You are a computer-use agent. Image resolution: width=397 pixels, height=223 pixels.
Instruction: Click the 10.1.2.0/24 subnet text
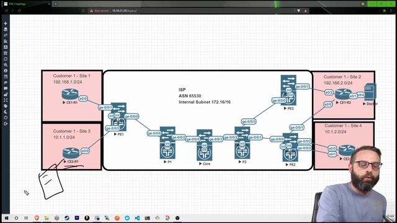click(335, 132)
